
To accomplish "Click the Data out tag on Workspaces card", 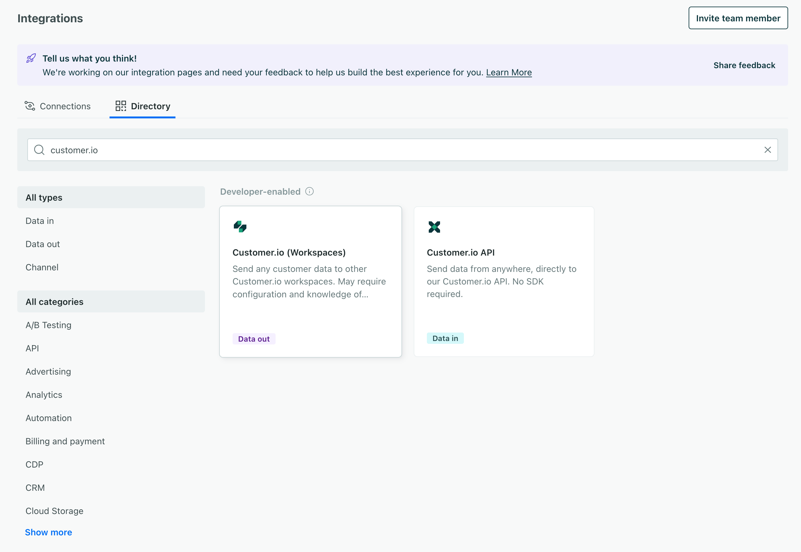I will [254, 338].
